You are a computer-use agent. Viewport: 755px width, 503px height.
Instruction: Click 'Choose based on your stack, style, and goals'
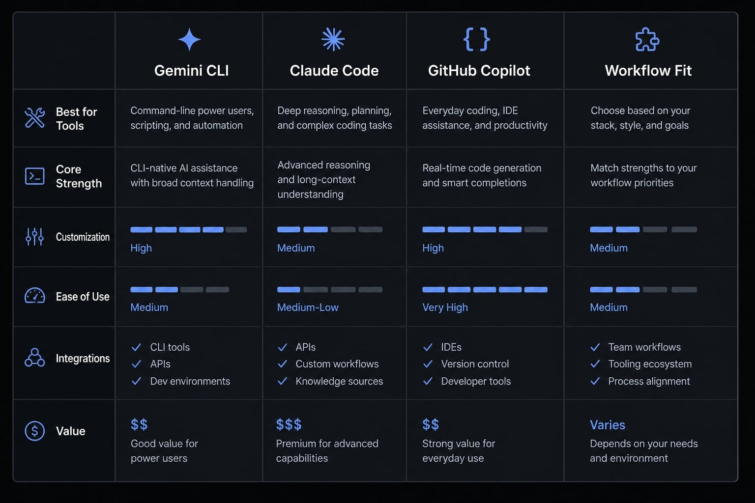pos(640,118)
